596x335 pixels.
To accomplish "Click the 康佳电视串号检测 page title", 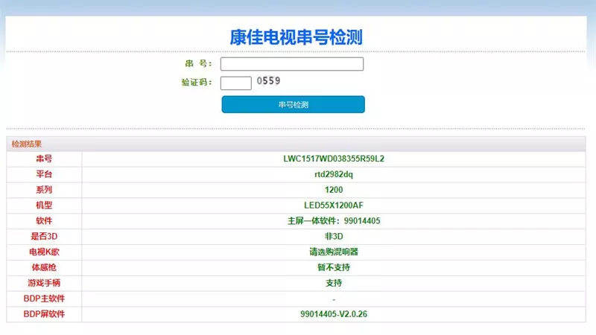I will click(x=296, y=36).
